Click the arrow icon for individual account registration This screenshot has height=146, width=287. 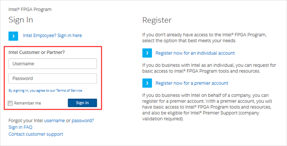[147, 53]
